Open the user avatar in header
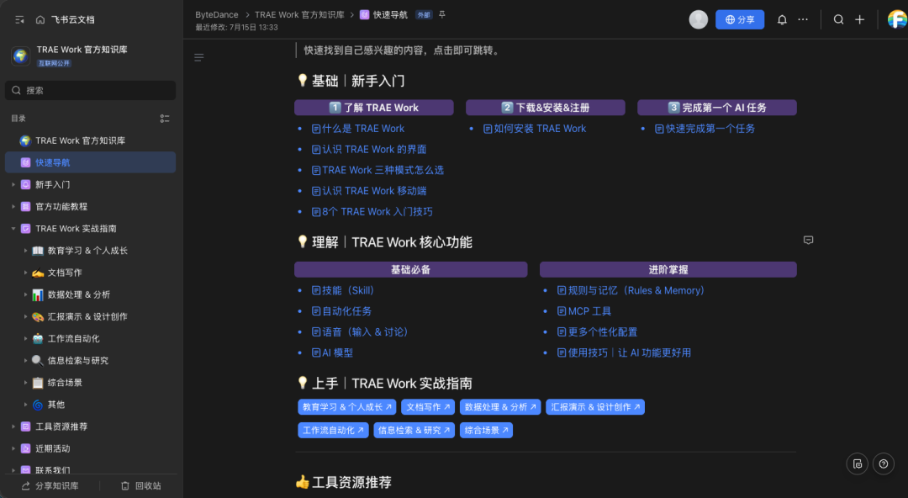Image resolution: width=908 pixels, height=498 pixels. [699, 19]
